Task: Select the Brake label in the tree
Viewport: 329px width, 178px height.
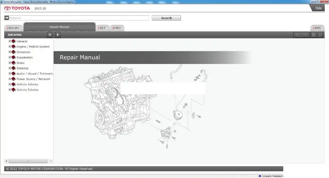Action: pos(20,63)
